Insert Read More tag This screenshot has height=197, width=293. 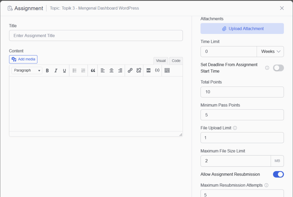point(149,71)
